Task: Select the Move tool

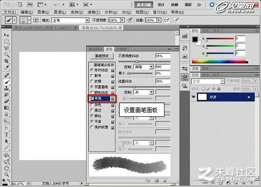Action: [x=6, y=35]
